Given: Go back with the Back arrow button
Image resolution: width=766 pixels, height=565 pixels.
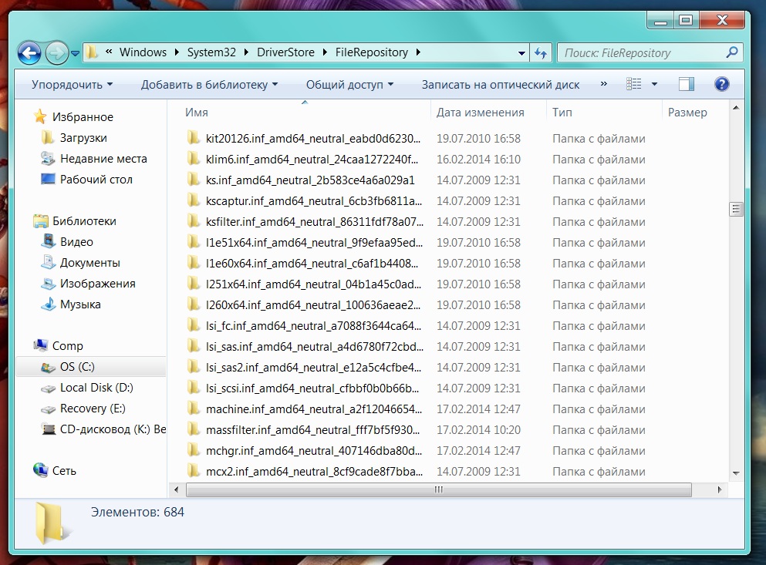Looking at the screenshot, I should tap(29, 52).
